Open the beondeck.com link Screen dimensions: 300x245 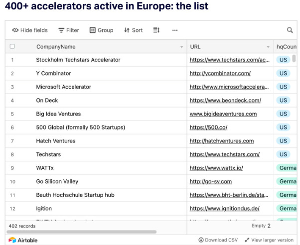(225, 101)
